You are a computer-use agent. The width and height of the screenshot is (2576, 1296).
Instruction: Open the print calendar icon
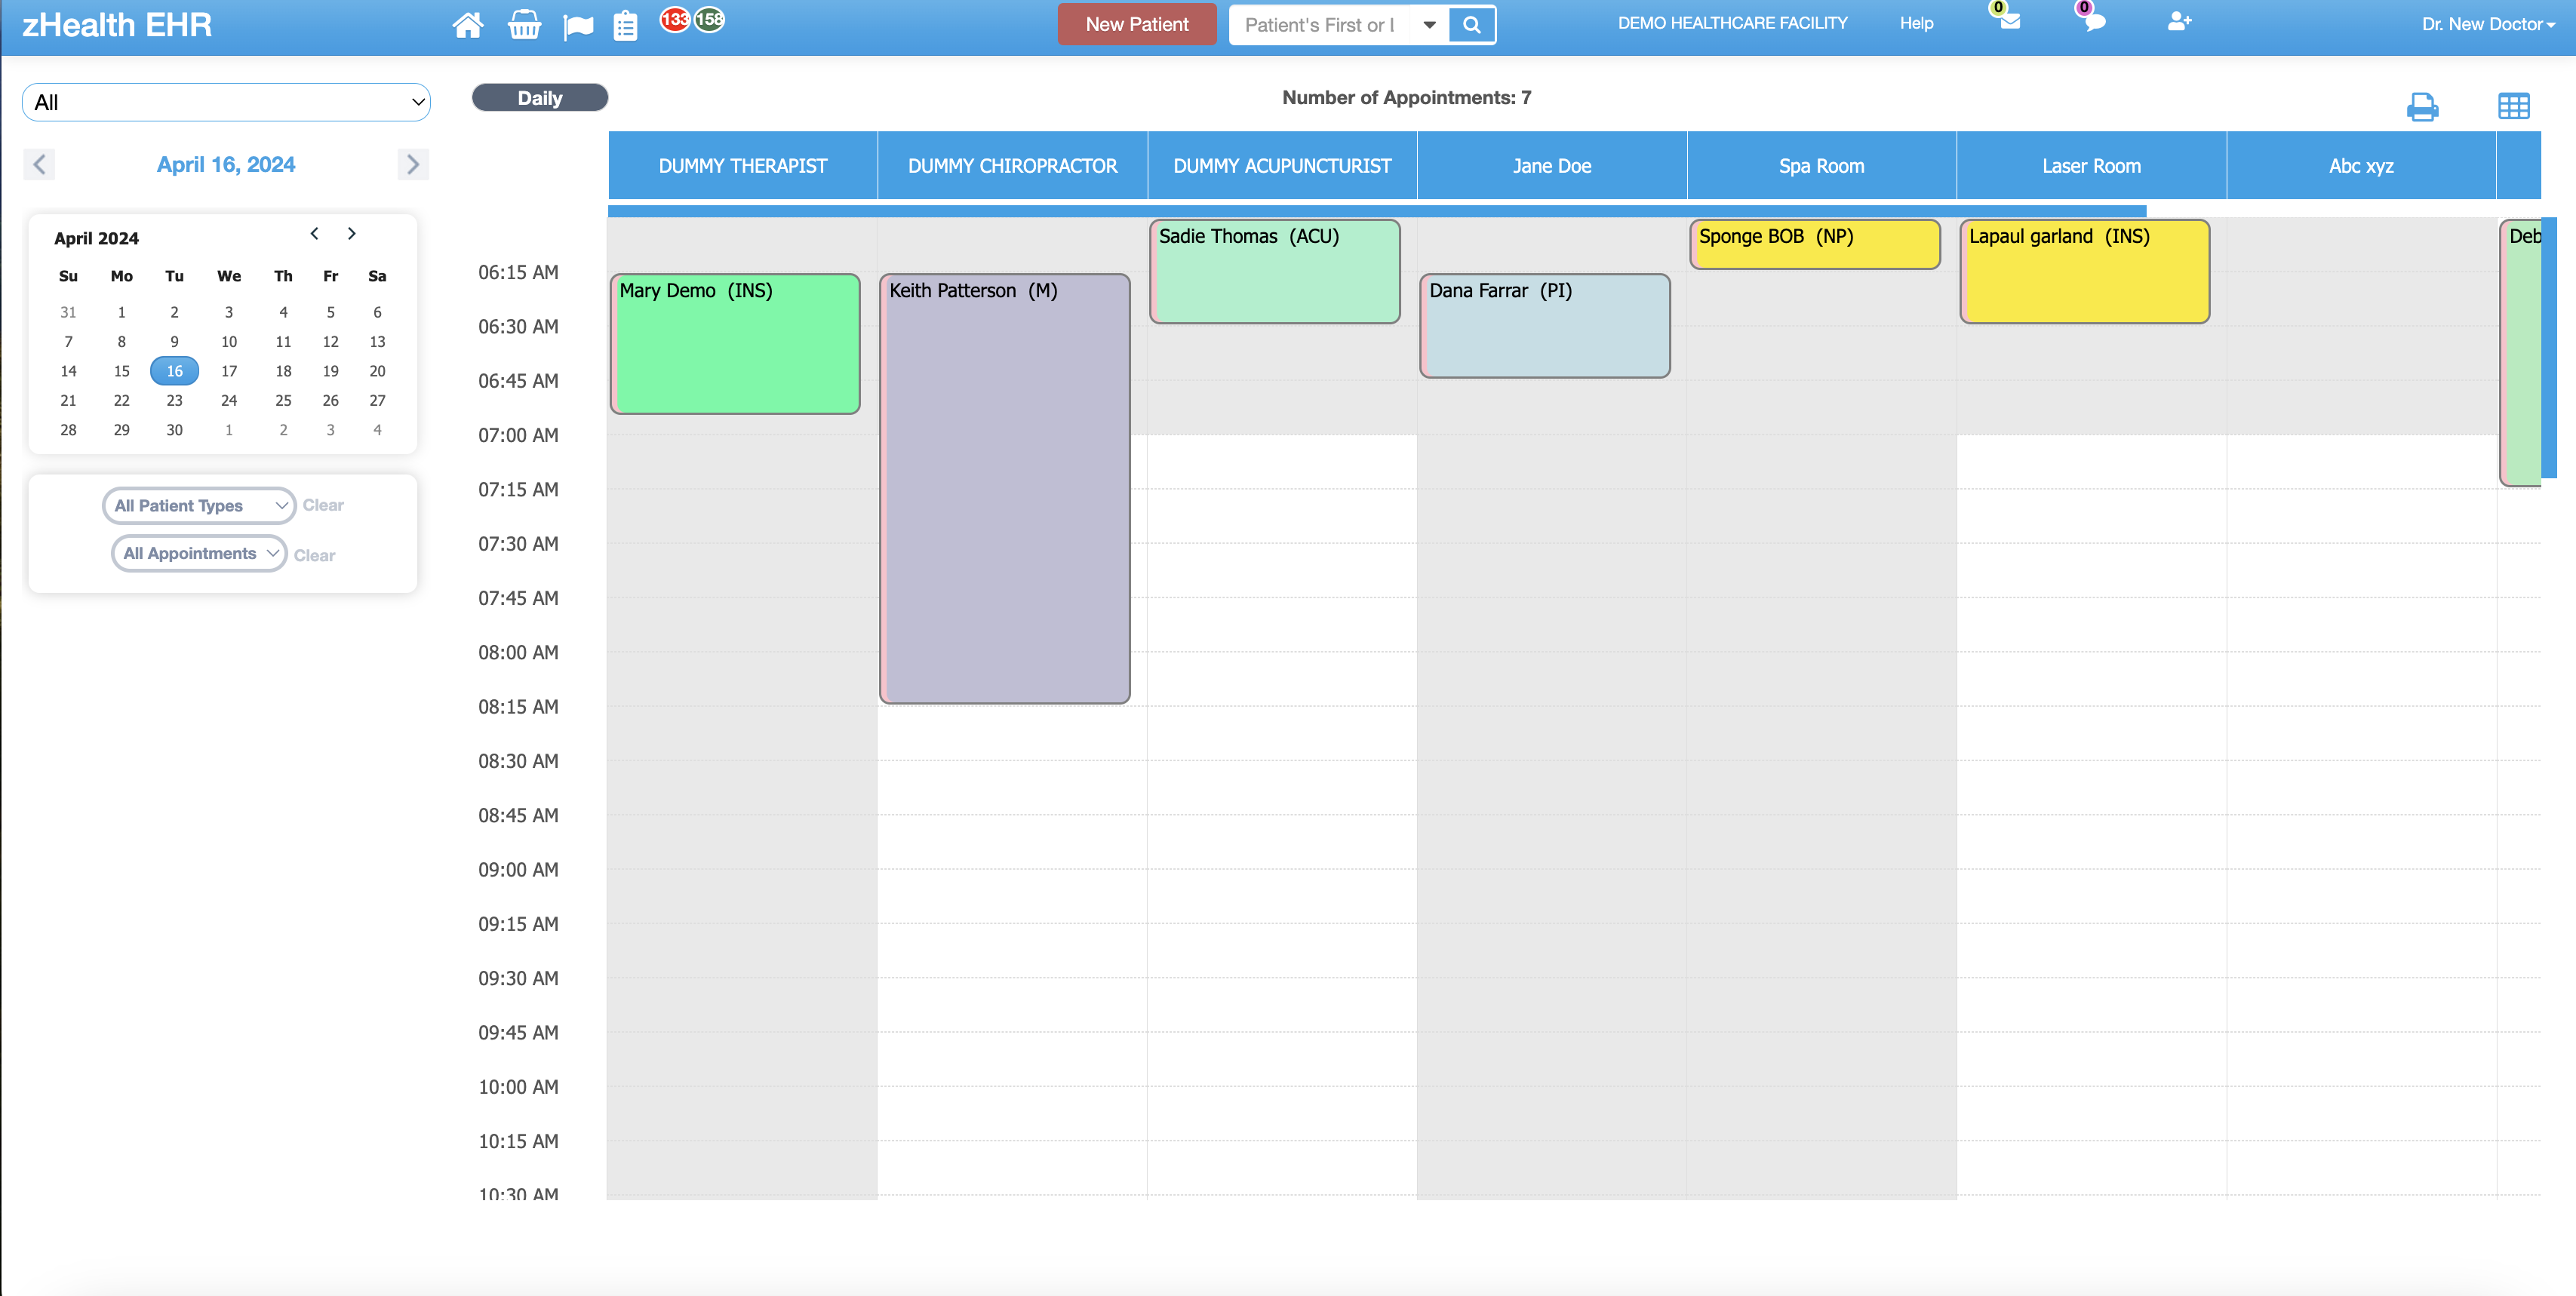2423,106
